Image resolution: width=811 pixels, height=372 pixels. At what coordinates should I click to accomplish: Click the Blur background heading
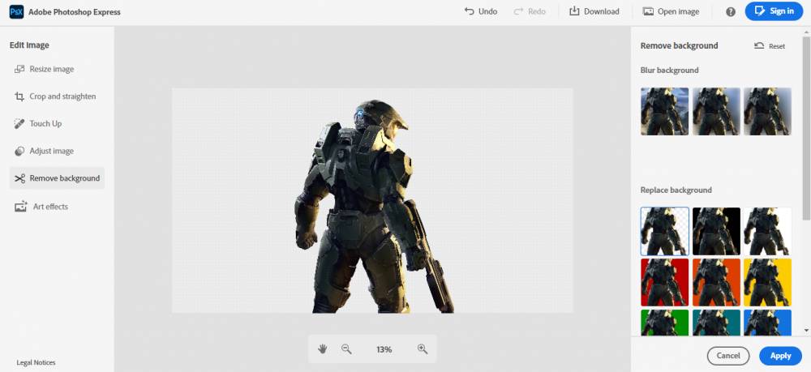pyautogui.click(x=669, y=71)
